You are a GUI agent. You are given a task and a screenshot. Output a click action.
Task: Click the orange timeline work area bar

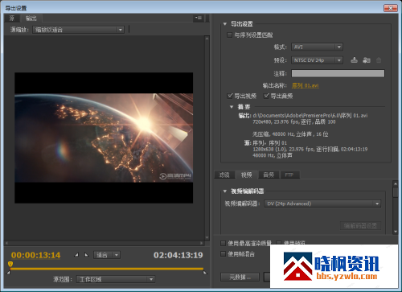[x=107, y=269]
